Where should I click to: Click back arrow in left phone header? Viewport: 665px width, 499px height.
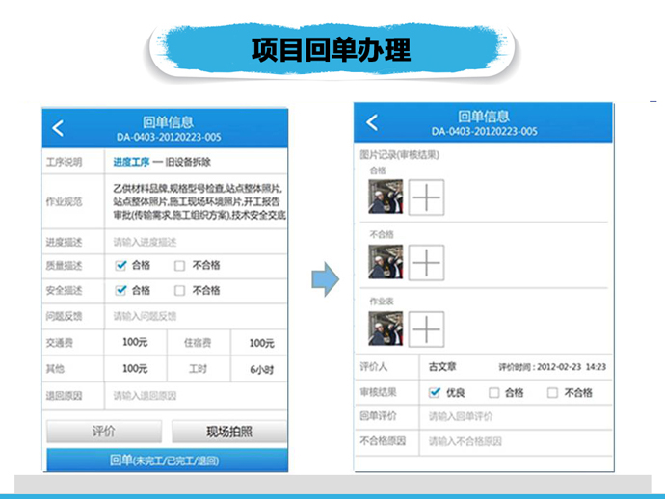(60, 128)
